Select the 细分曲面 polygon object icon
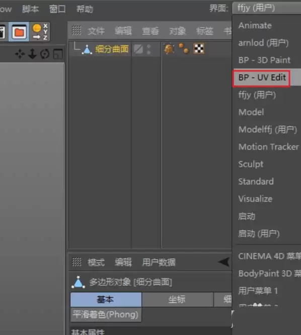 click(x=87, y=49)
